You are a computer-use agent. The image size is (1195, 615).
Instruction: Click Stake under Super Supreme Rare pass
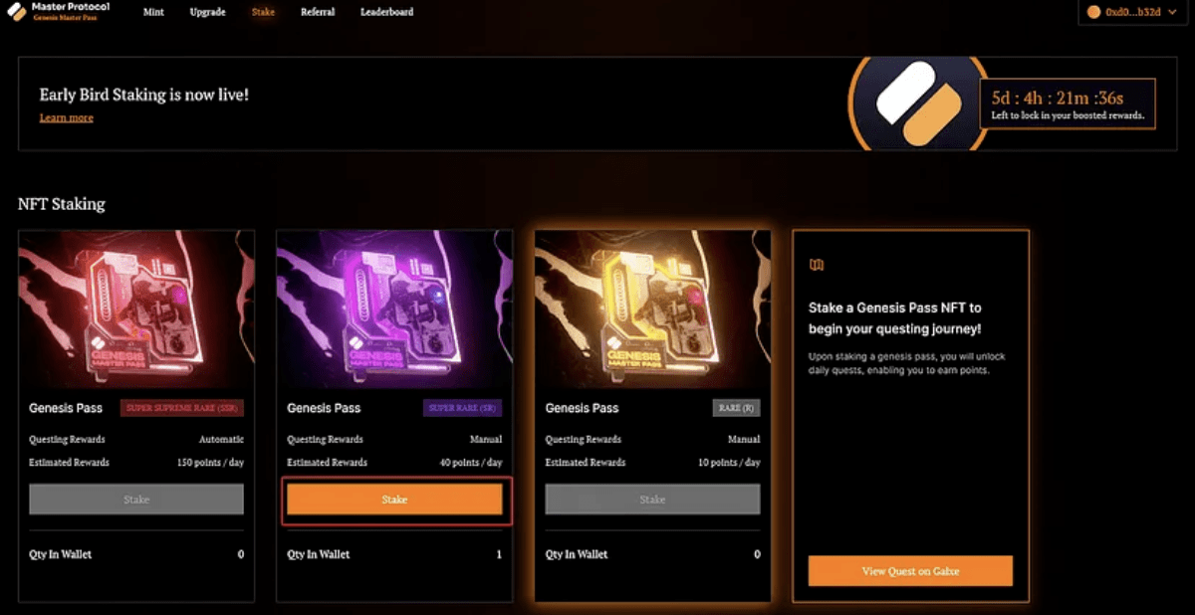point(136,500)
